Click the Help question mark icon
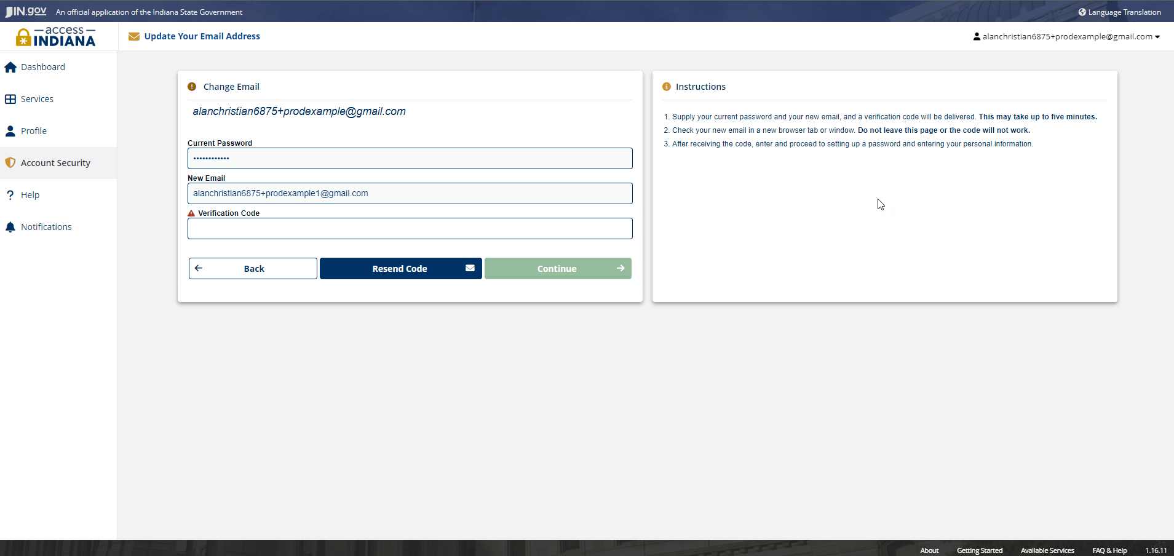 pos(10,195)
